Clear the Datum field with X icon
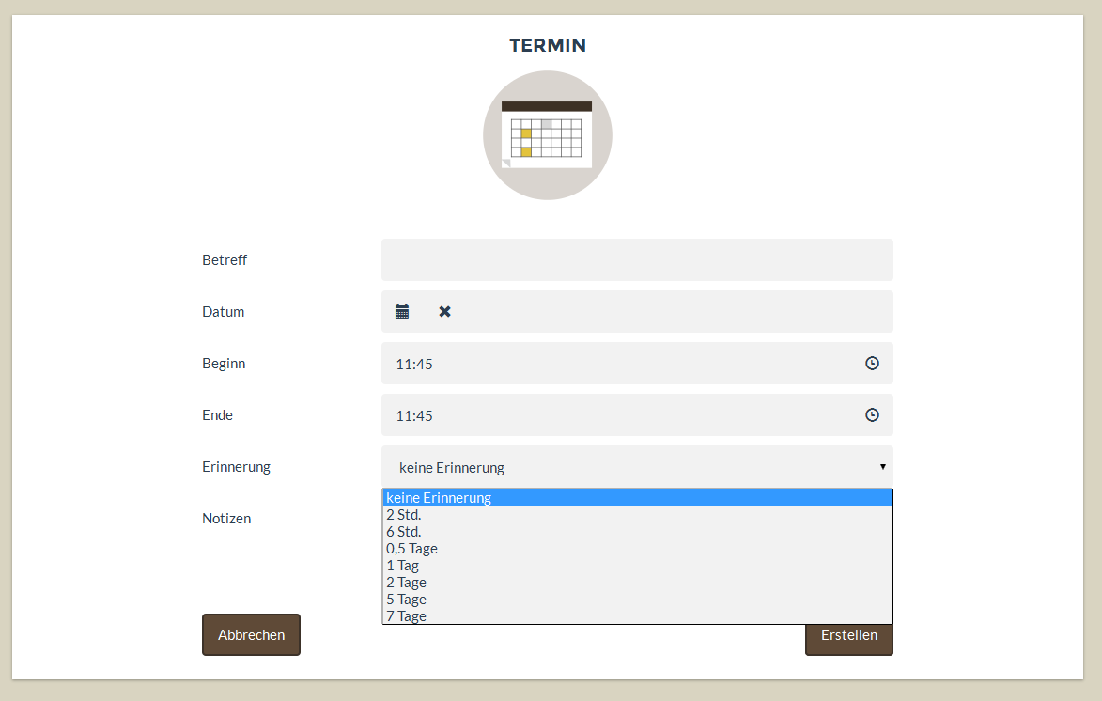Image resolution: width=1102 pixels, height=701 pixels. (x=445, y=311)
